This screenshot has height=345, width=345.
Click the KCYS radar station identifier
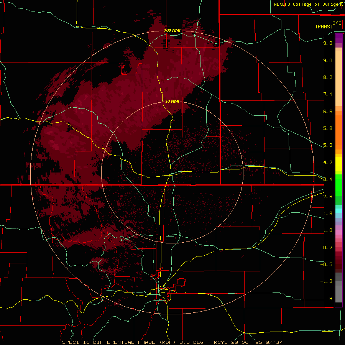pos(222,342)
